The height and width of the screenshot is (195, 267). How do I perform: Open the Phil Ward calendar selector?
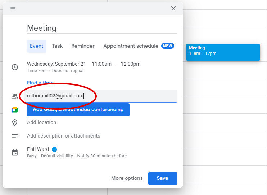38,149
